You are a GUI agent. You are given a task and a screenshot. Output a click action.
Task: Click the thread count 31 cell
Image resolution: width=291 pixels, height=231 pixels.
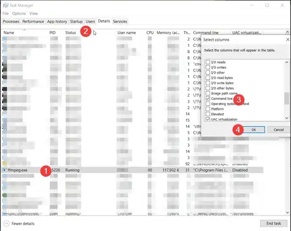point(188,170)
